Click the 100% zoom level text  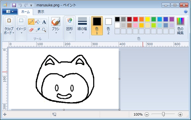[138, 114]
